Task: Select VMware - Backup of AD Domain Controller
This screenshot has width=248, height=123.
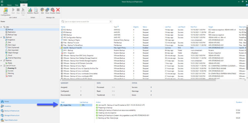Action: (x=153, y=63)
